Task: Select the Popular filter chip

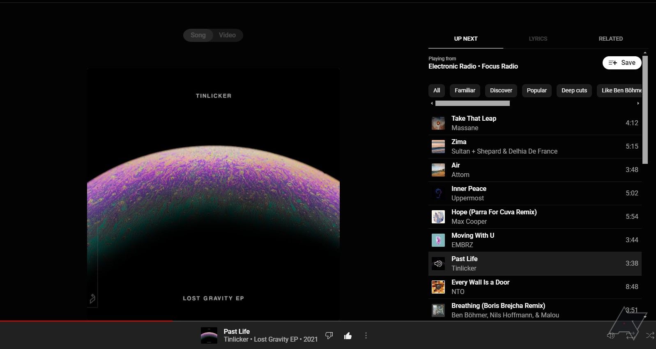Action: [537, 90]
